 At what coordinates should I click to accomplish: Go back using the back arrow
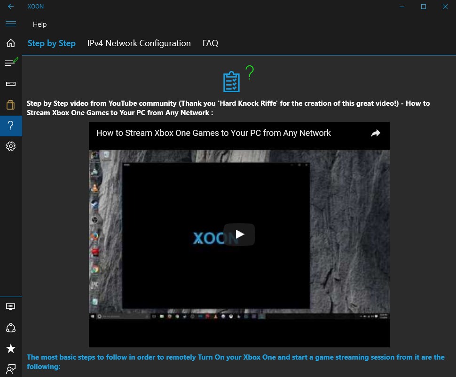(11, 7)
